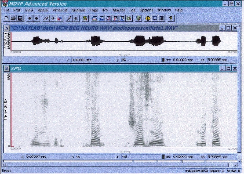Click the left arrow toolbar icon
Viewport: 244px width, 174px height.
tap(29, 18)
